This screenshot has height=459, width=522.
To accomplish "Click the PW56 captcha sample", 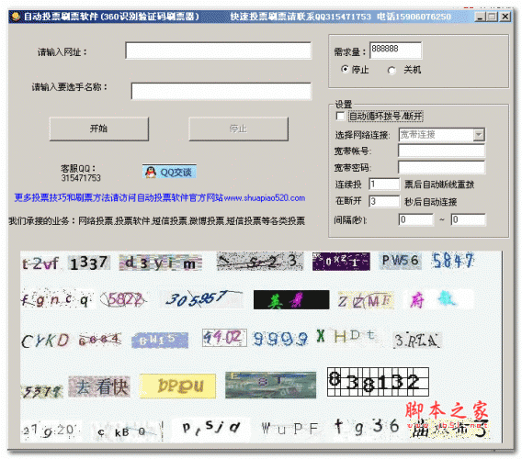I will click(x=400, y=261).
